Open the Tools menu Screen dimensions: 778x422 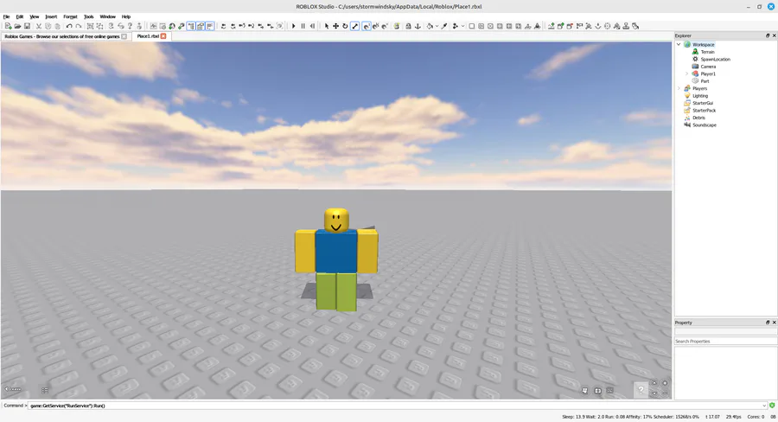89,16
